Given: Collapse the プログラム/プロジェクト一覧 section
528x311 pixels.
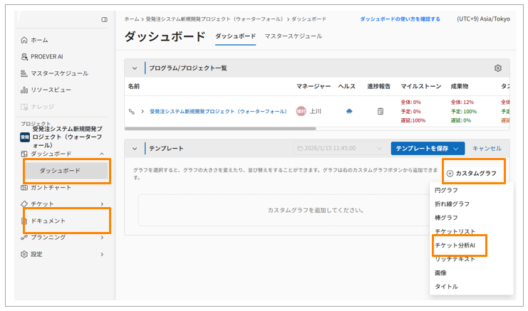Looking at the screenshot, I should [134, 68].
